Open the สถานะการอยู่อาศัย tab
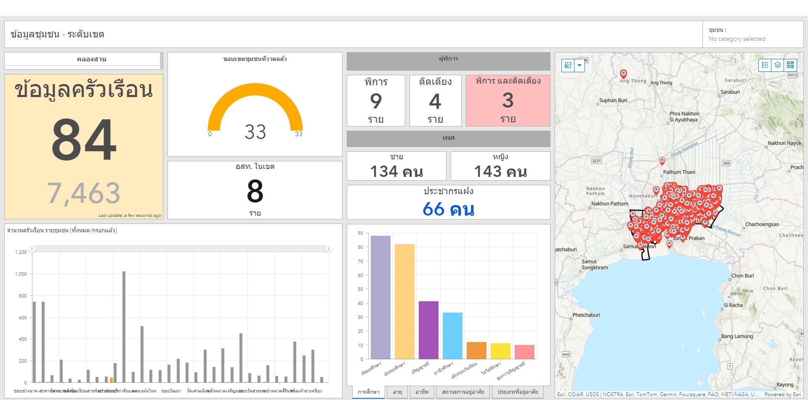This screenshot has width=808, height=400. (463, 392)
